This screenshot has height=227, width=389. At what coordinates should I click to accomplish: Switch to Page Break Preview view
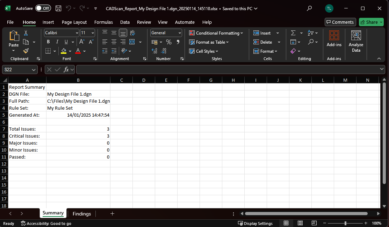coord(314,223)
